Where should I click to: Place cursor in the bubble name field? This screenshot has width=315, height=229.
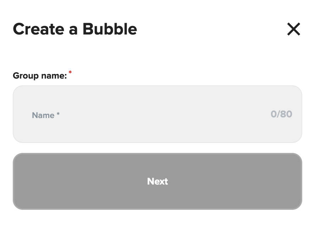click(157, 114)
